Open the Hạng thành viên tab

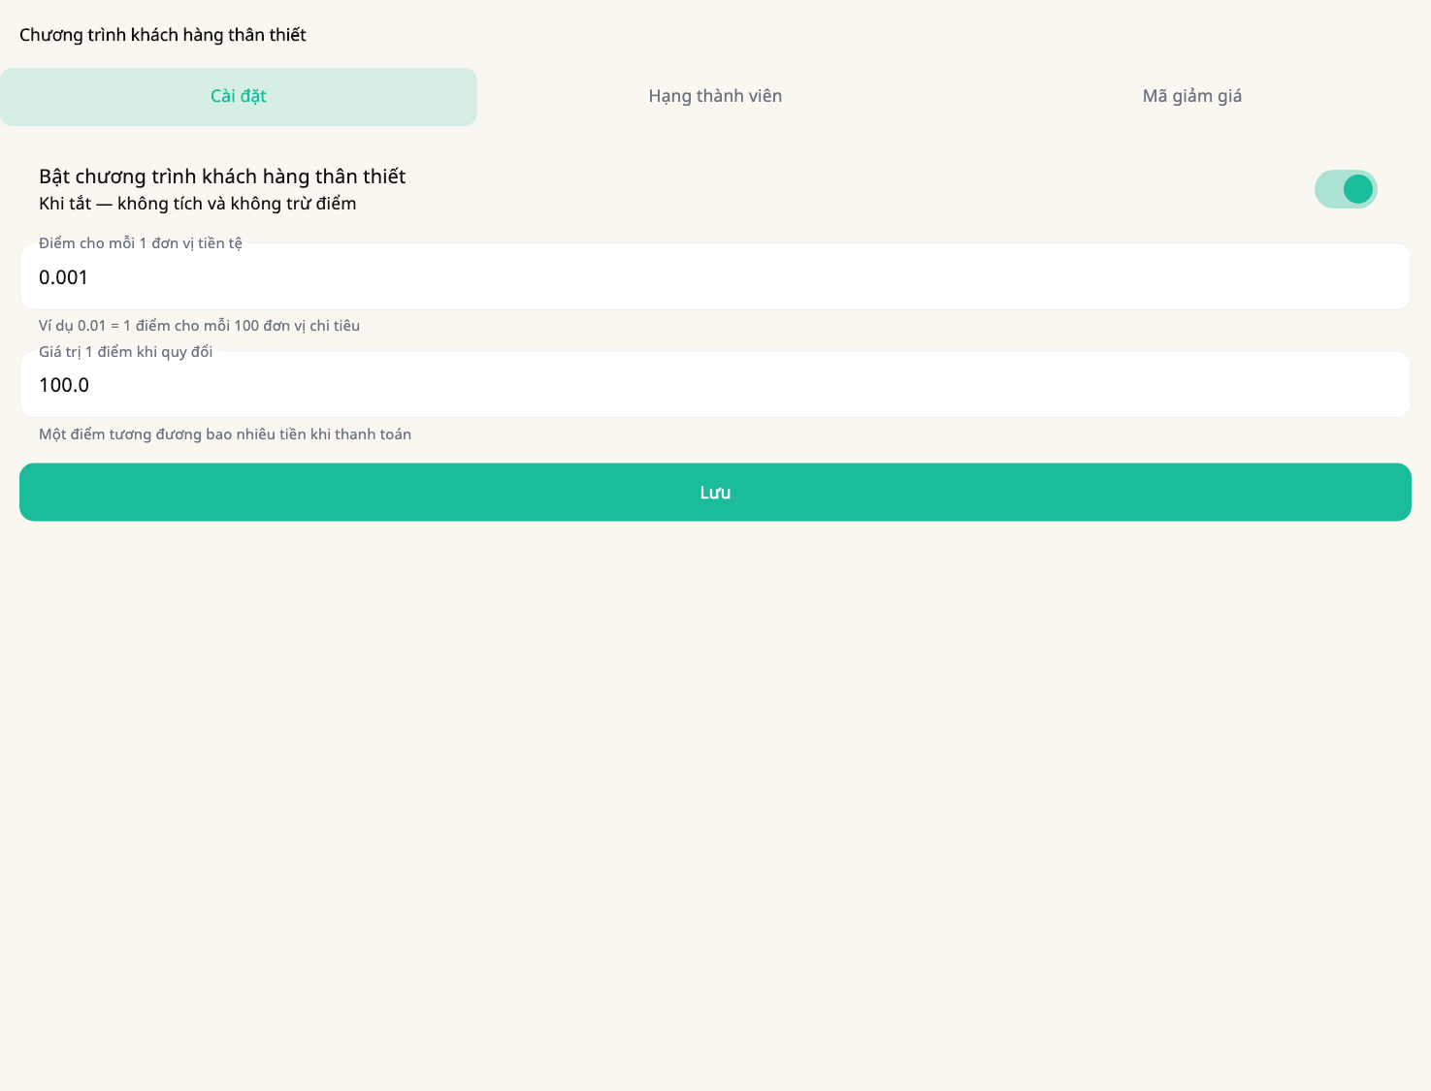tap(715, 97)
